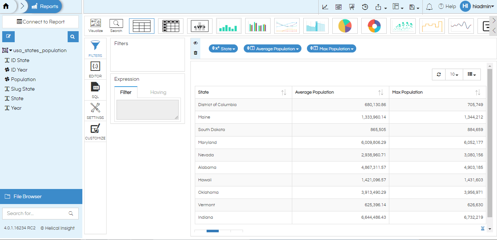The image size is (497, 240).
Task: Select the plain table visualization
Action: (142, 26)
